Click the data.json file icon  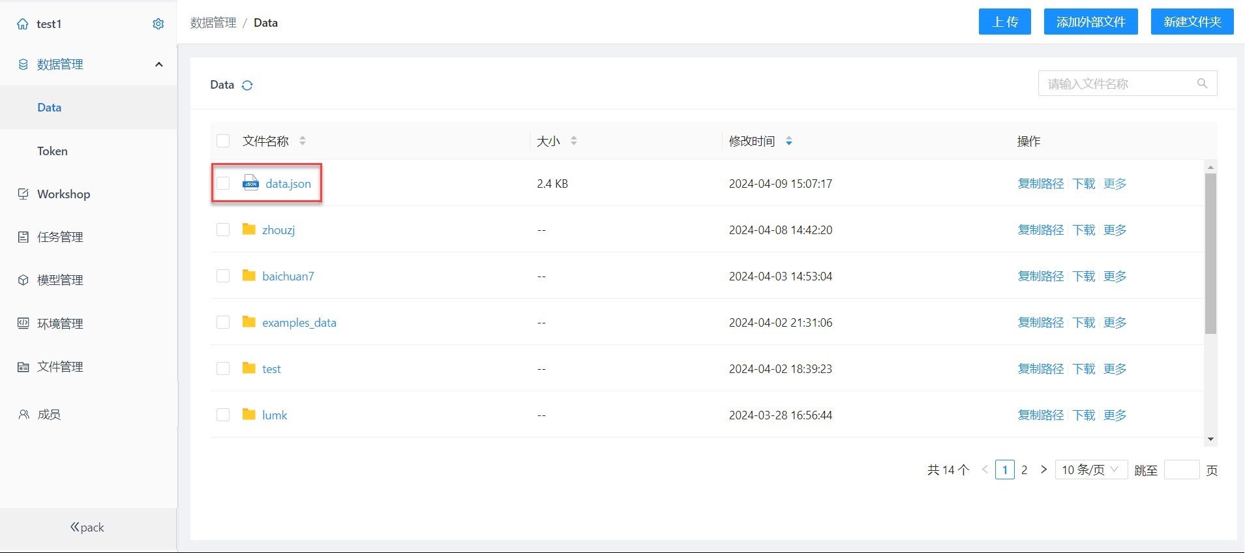coord(250,183)
